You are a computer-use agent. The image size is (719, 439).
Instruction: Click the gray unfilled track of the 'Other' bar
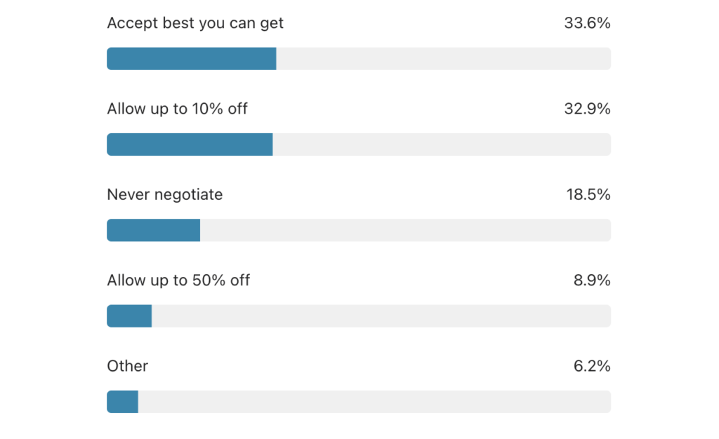(375, 402)
